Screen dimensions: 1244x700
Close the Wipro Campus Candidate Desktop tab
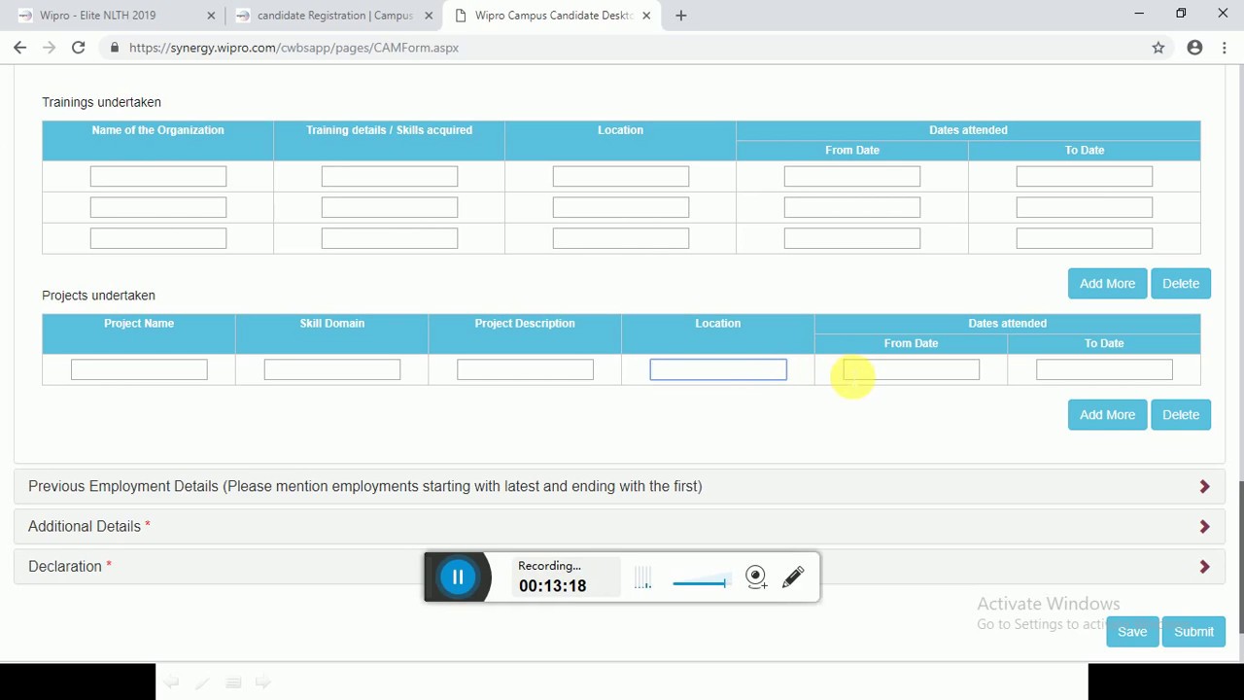point(646,16)
